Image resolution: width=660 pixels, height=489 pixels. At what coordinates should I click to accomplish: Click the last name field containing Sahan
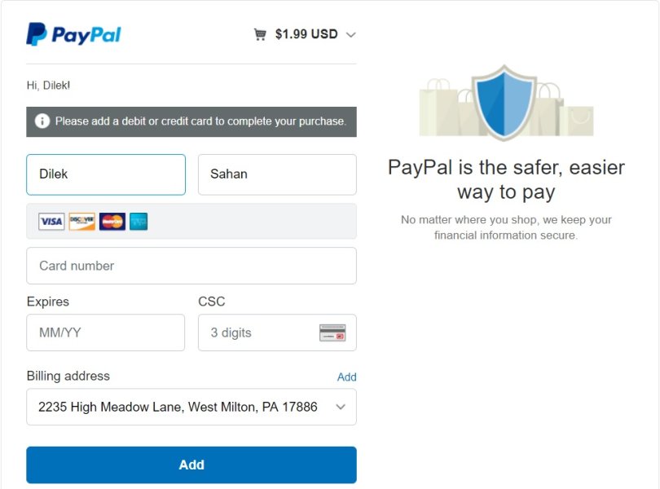click(277, 174)
